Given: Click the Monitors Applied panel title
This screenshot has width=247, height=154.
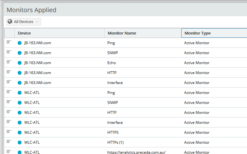Looking at the screenshot, I should click(x=31, y=10).
